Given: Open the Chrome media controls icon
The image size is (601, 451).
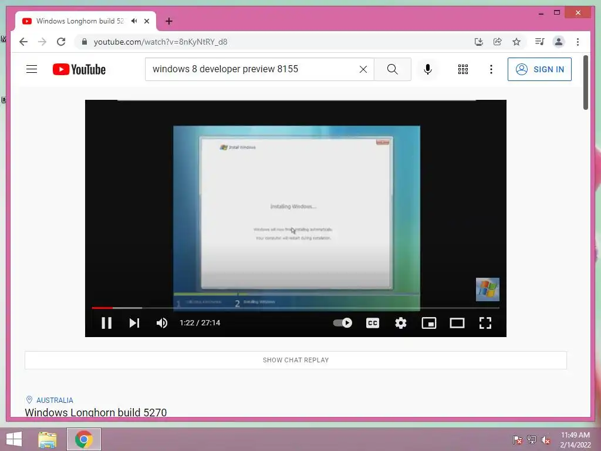Looking at the screenshot, I should click(x=540, y=42).
